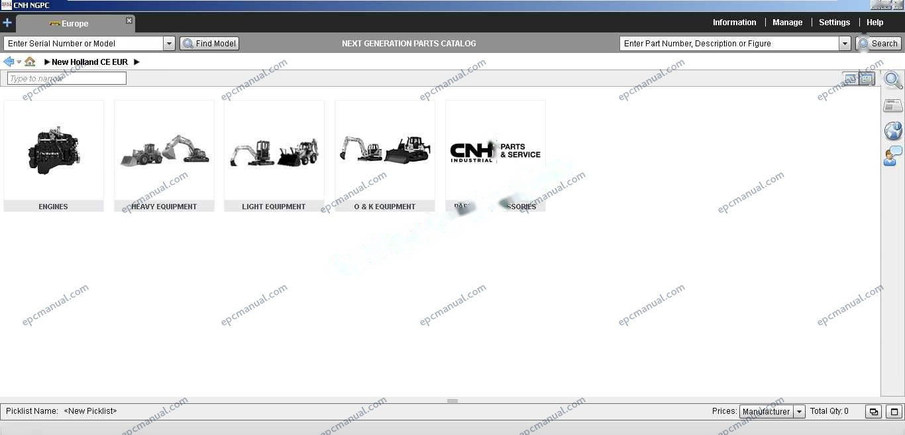Open the back history dropdown arrow
905x435 pixels.
click(x=19, y=62)
